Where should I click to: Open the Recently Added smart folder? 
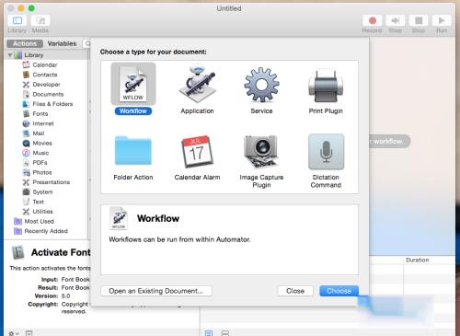point(46,231)
